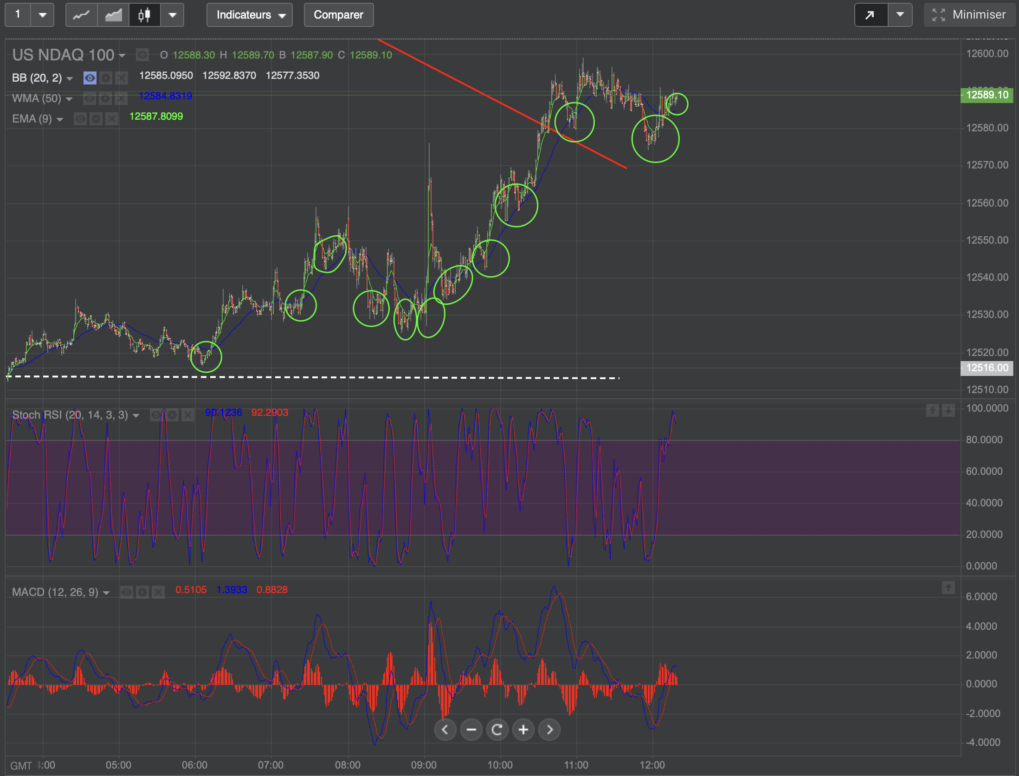
Task: Open the Indicateurs menu
Action: tap(250, 15)
